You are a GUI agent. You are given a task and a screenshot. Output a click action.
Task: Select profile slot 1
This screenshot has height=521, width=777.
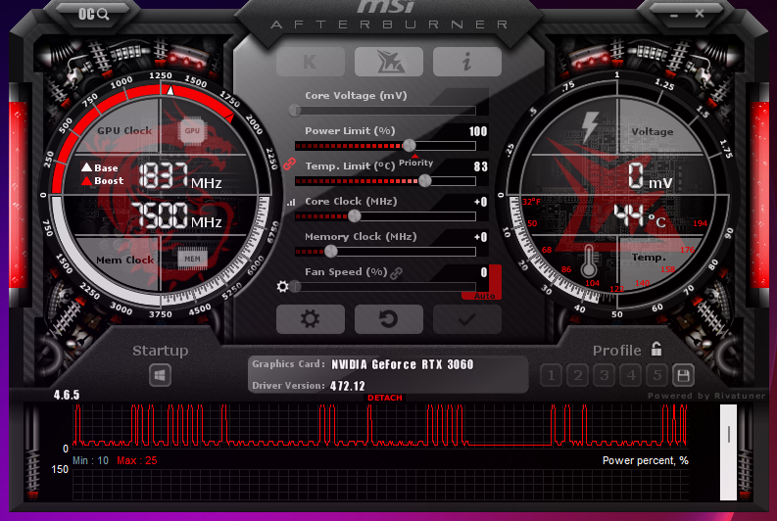click(551, 376)
